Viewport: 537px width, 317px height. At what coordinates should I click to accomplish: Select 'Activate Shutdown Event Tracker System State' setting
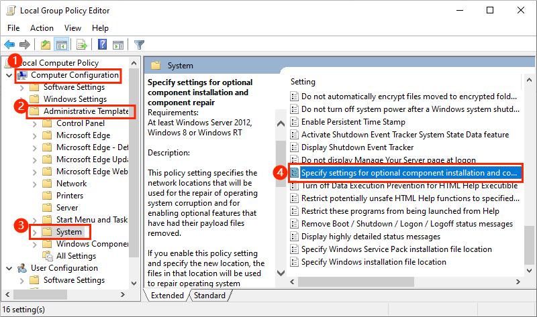pyautogui.click(x=405, y=135)
